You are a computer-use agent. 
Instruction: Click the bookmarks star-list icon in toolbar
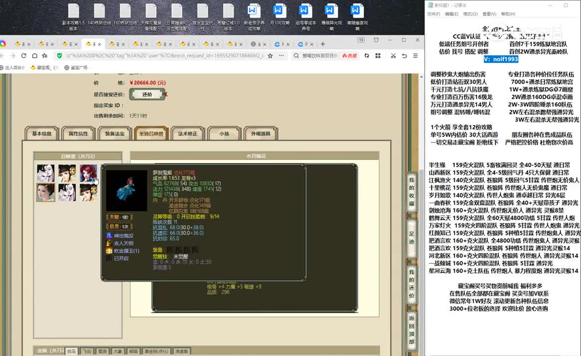45,55
